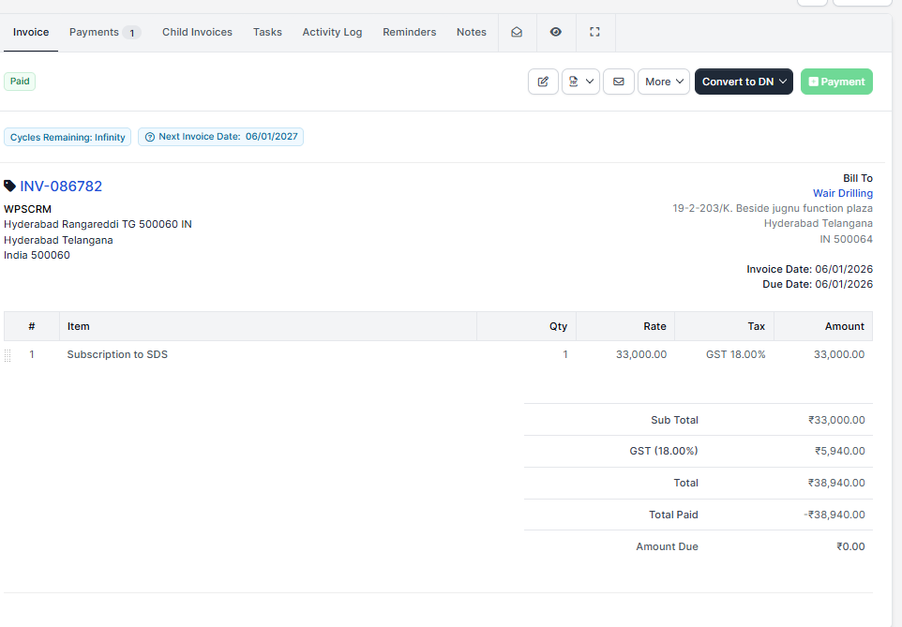
Task: Click the INV-086782 invoice number link
Action: tap(61, 187)
